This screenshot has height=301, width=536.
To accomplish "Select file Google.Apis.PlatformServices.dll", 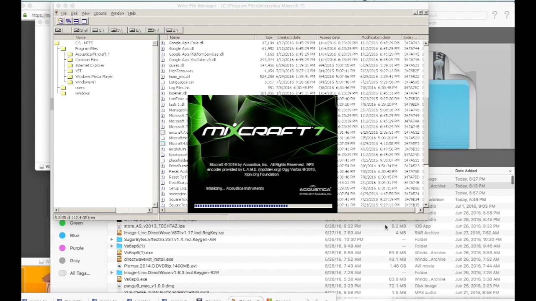I will (x=196, y=54).
